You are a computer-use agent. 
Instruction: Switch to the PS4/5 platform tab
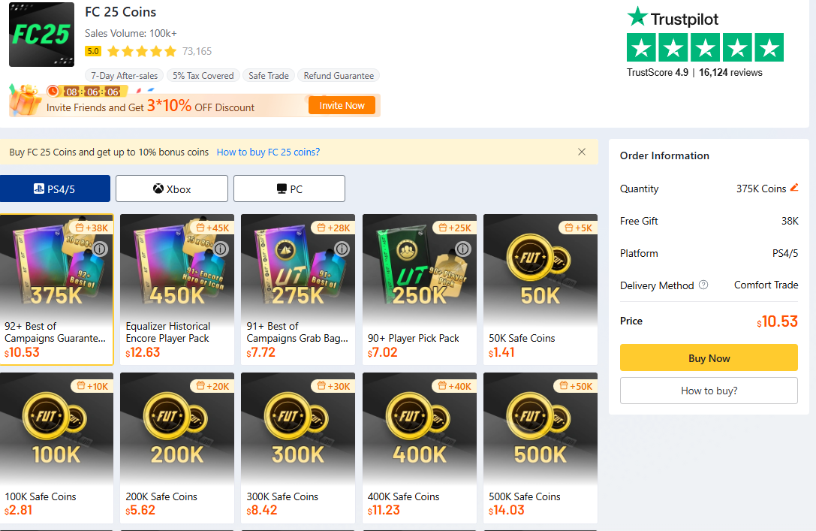pos(55,189)
